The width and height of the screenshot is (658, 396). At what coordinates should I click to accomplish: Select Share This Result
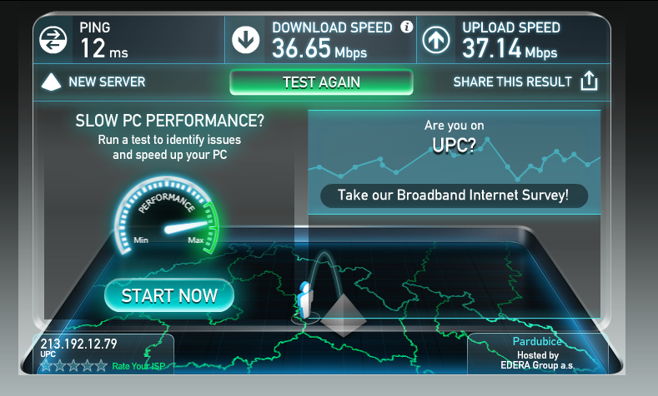point(512,82)
